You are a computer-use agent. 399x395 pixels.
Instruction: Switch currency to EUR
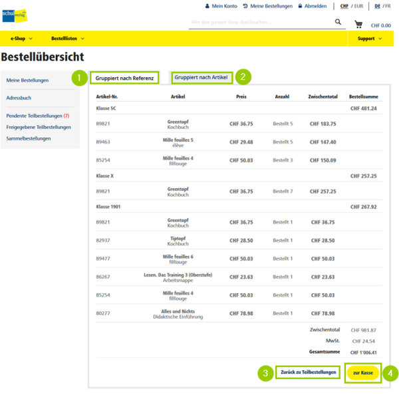(x=359, y=6)
